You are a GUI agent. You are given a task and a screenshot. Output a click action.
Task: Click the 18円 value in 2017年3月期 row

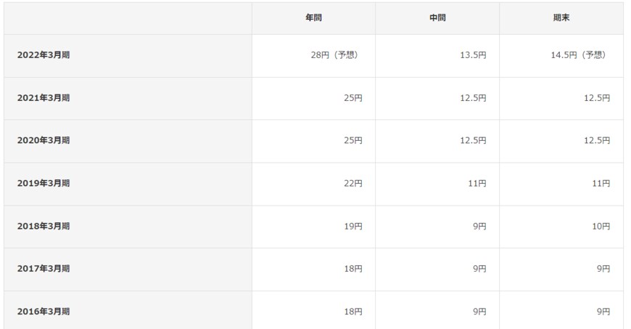tap(353, 269)
